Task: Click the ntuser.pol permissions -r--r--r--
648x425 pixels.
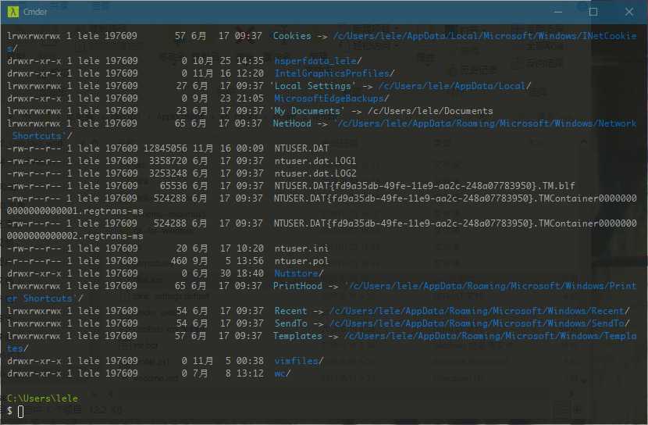Action: [x=34, y=261]
